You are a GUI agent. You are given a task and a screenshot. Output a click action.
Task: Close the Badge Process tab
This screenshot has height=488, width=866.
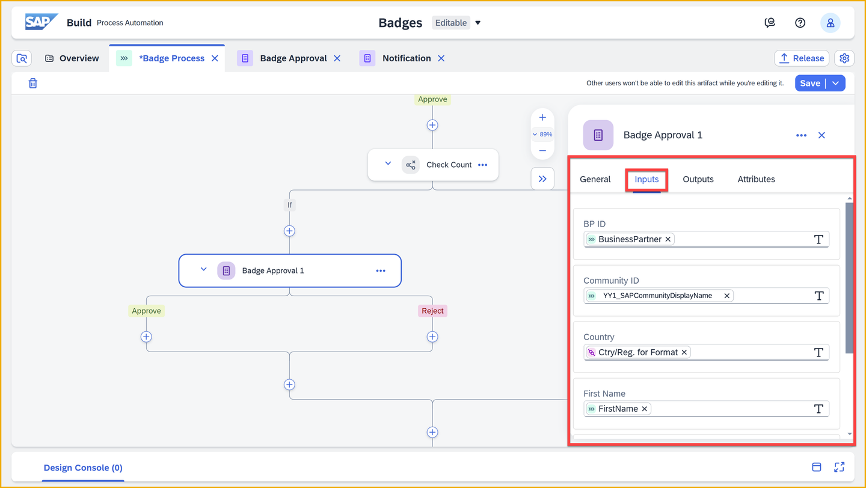pyautogui.click(x=215, y=58)
